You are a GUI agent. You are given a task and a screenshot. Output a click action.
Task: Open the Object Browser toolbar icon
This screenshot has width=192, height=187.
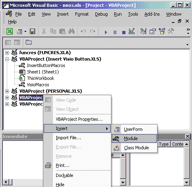point(162,31)
